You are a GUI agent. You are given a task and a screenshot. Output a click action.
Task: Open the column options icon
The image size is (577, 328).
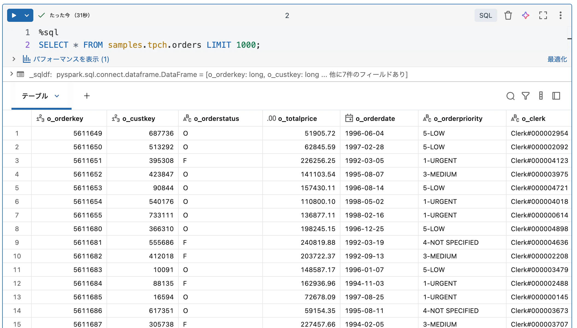pos(541,96)
